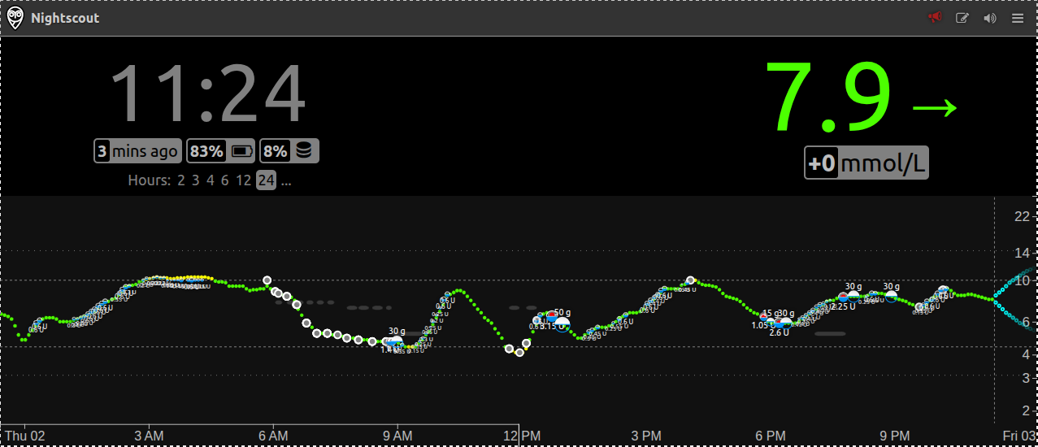Click the Nightscout title text
The image size is (1038, 447).
(x=65, y=18)
